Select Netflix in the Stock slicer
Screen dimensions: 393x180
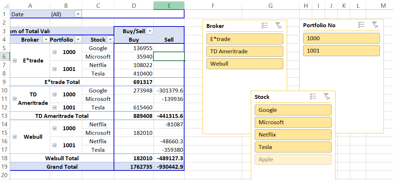(x=293, y=134)
